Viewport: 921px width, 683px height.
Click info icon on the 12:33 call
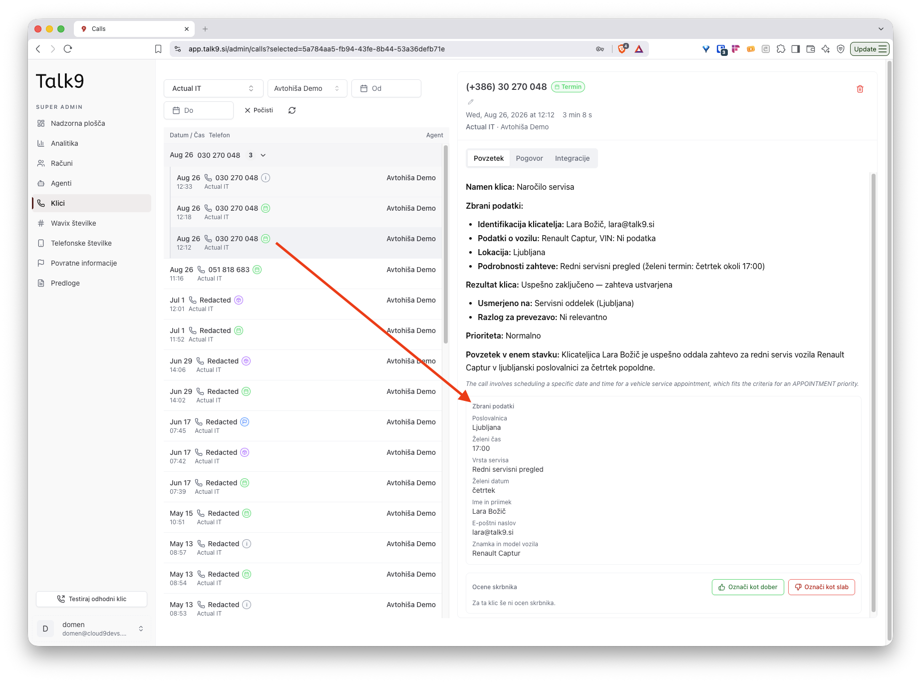(266, 178)
